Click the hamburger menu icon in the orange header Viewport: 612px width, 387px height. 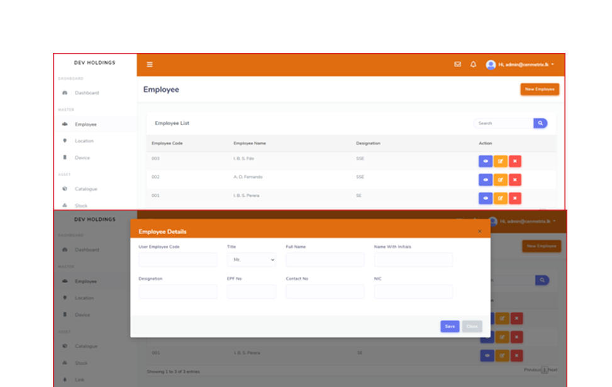(x=150, y=65)
